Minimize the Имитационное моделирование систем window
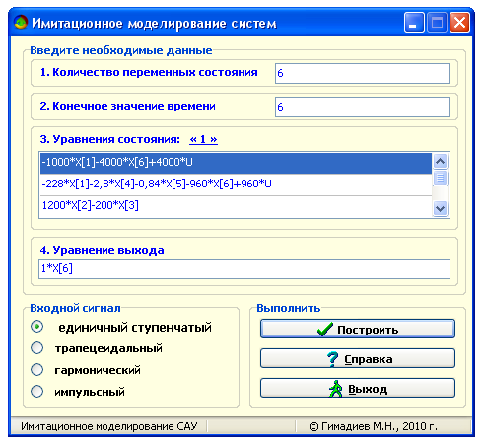Image resolution: width=485 pixels, height=446 pixels. (414, 23)
